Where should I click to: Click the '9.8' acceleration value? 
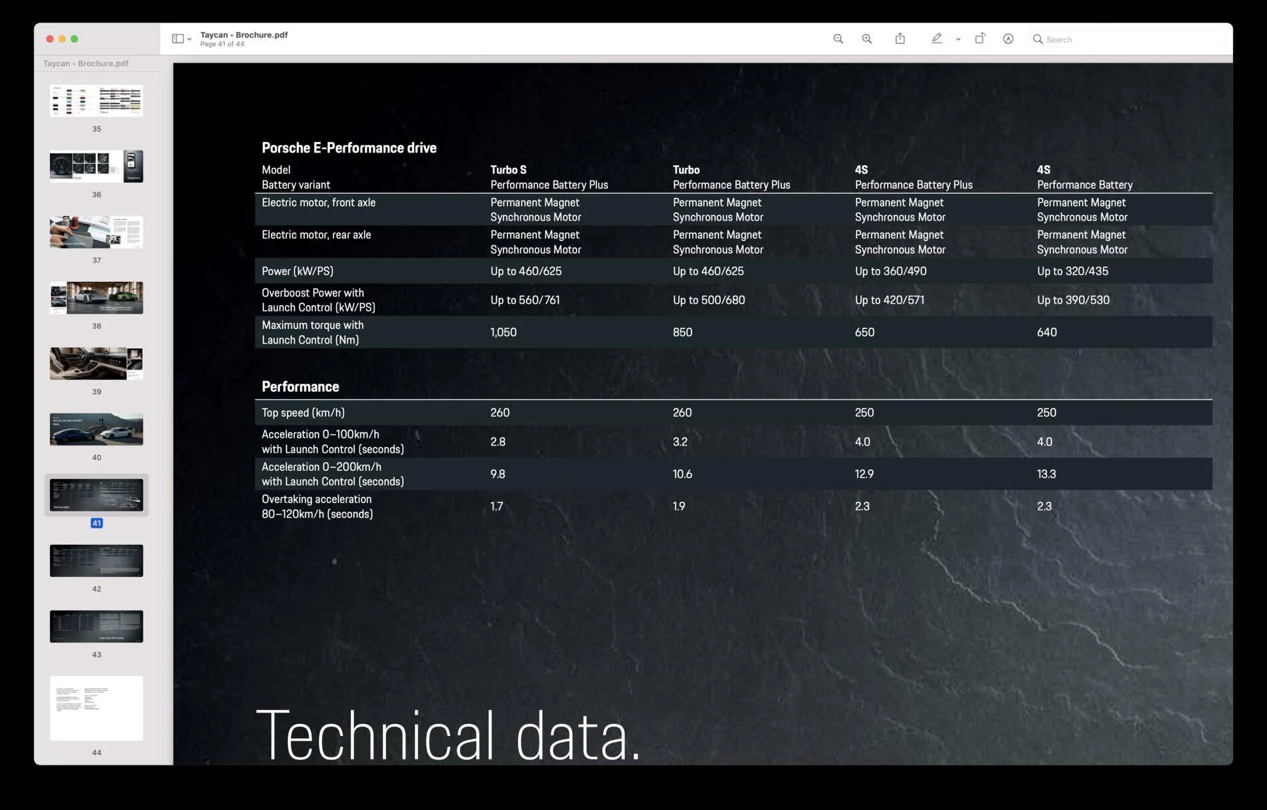[497, 474]
